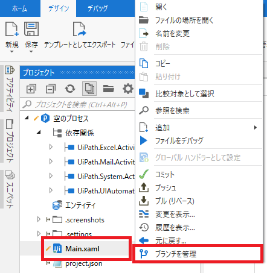Select Main.xaml in the project tree

(x=82, y=249)
